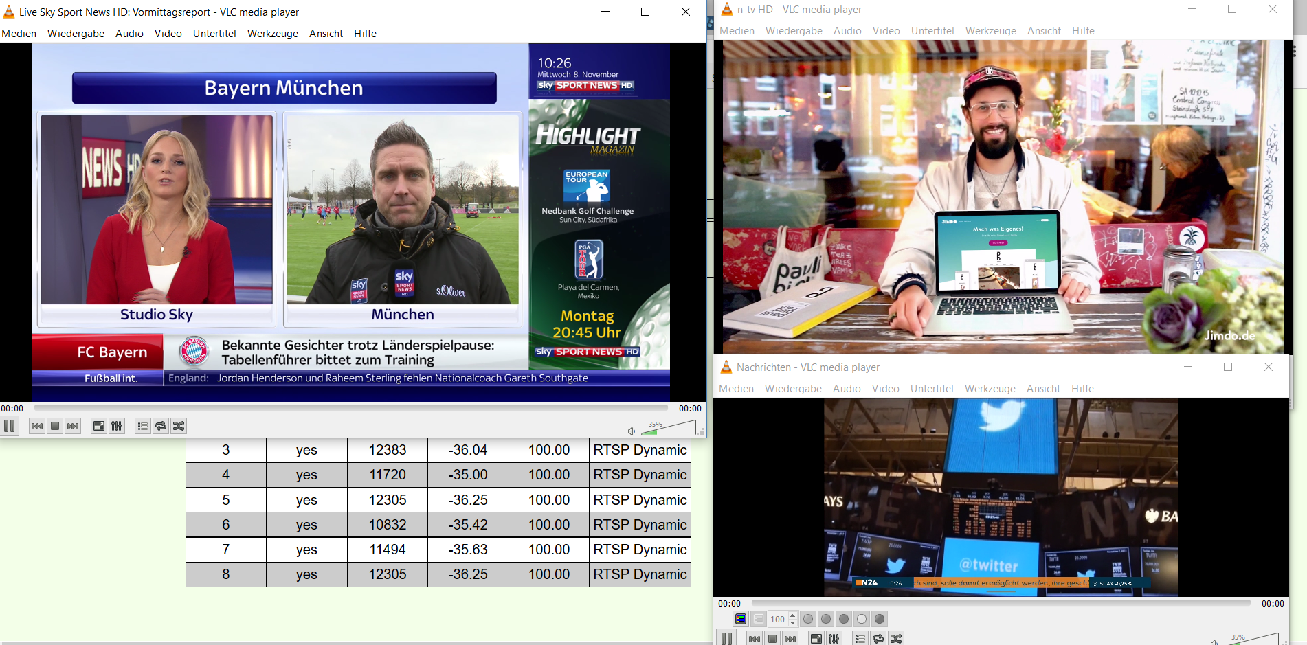Pause playback in the Nachrichten window
Image resolution: width=1307 pixels, height=645 pixels.
click(726, 638)
